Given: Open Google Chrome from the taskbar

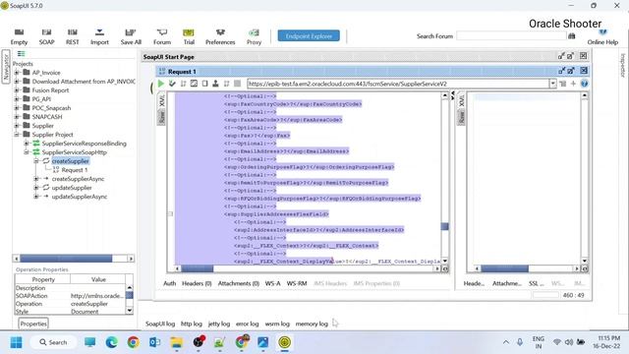Looking at the screenshot, I should [x=134, y=342].
